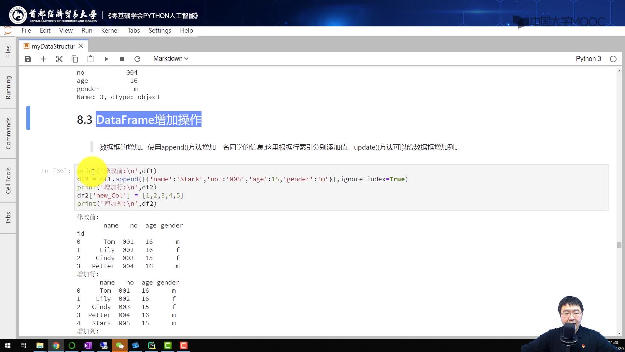Click the scroll up arrow of notebook scrollbar
Viewport: 625px width, 352px height.
point(619,71)
